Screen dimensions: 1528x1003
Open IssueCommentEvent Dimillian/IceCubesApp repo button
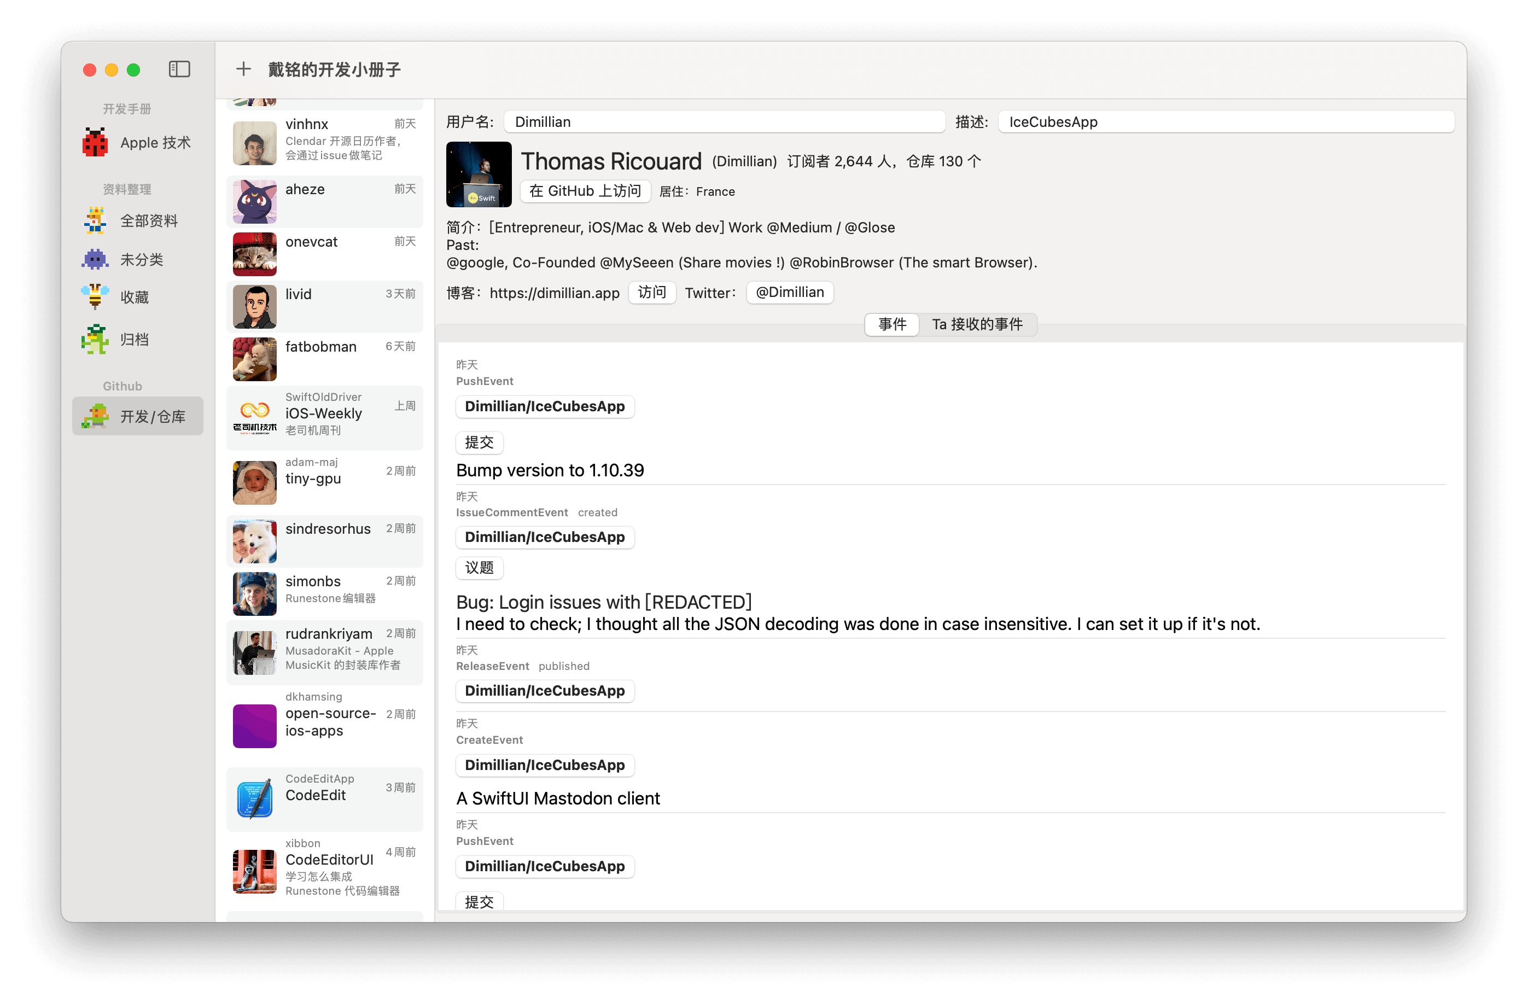(545, 537)
